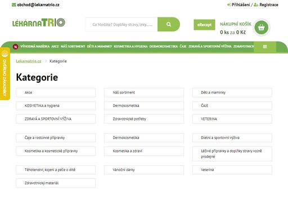
Task: Click the magnifier search button
Action: (x=169, y=24)
